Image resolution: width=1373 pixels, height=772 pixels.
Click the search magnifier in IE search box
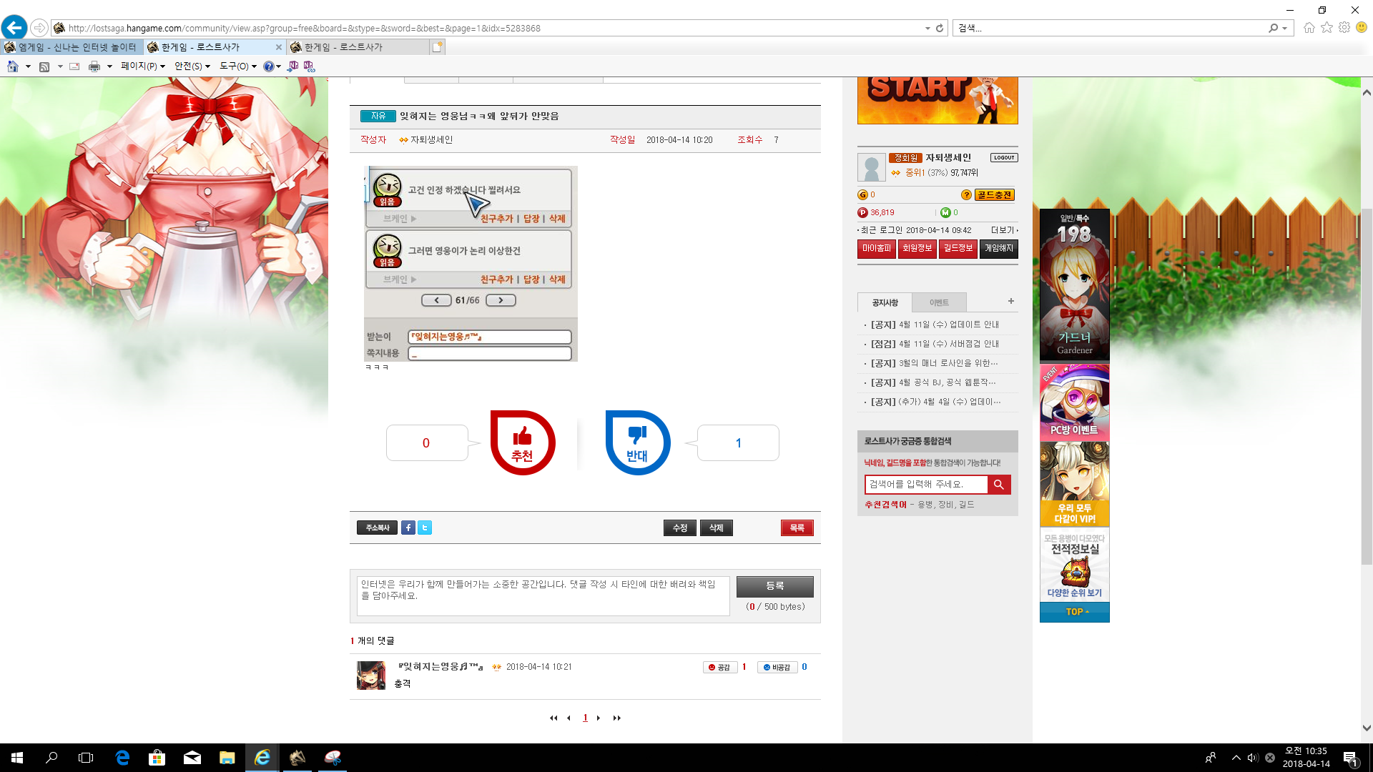tap(1273, 28)
